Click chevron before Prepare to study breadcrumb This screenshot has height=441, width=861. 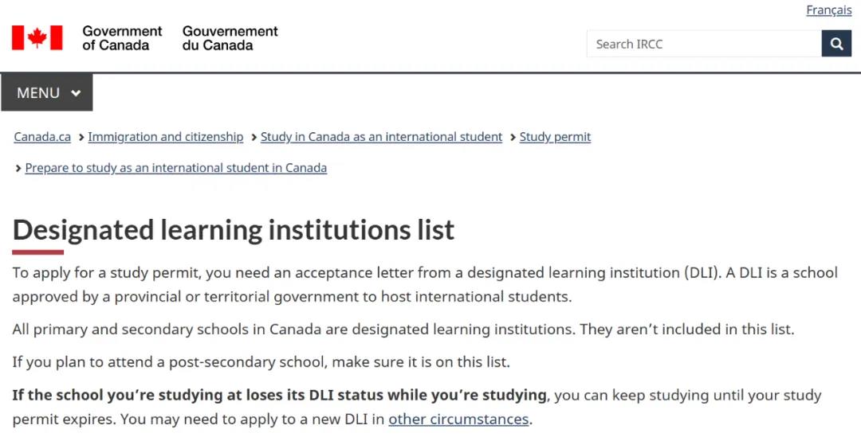point(18,169)
